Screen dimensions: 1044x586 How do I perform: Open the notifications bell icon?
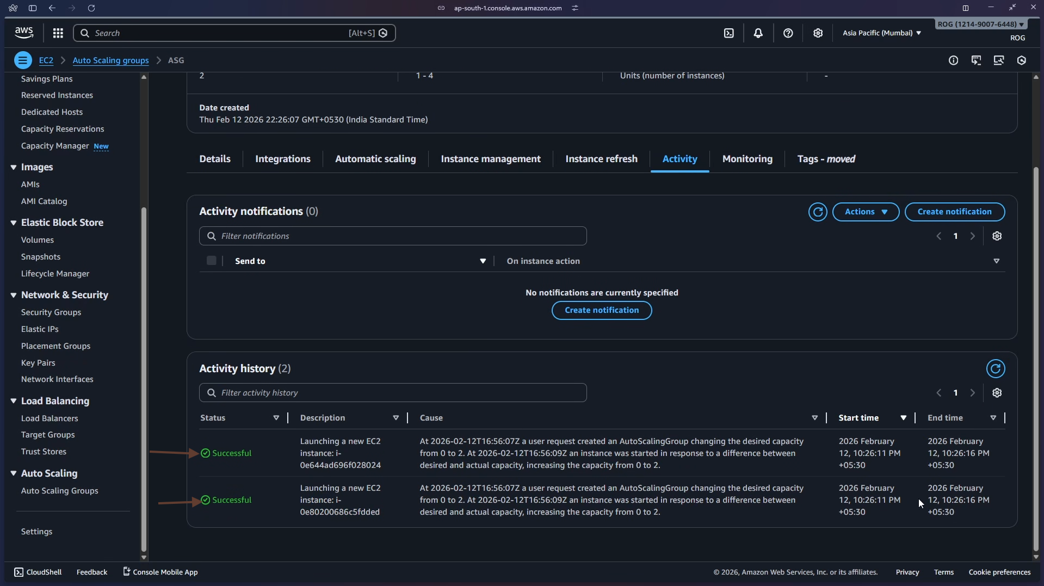click(758, 33)
